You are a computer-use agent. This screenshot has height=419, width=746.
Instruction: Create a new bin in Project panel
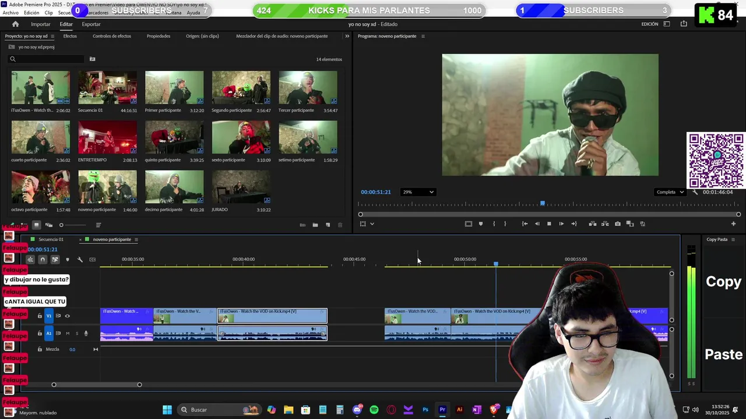(315, 225)
